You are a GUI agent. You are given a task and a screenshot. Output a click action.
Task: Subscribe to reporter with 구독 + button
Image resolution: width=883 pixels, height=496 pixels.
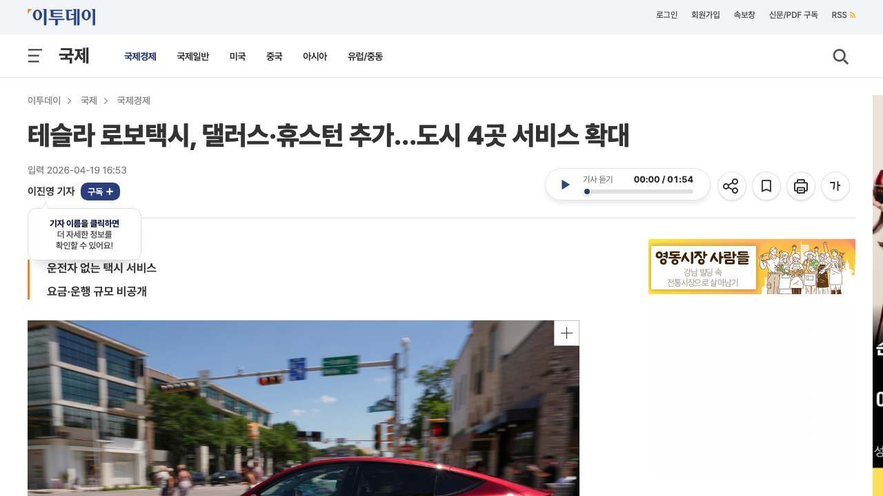click(x=100, y=192)
